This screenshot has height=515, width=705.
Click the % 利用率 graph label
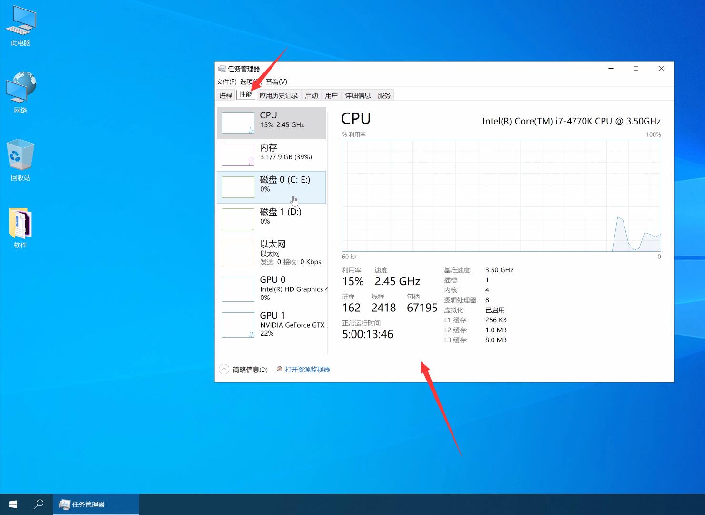coord(354,134)
